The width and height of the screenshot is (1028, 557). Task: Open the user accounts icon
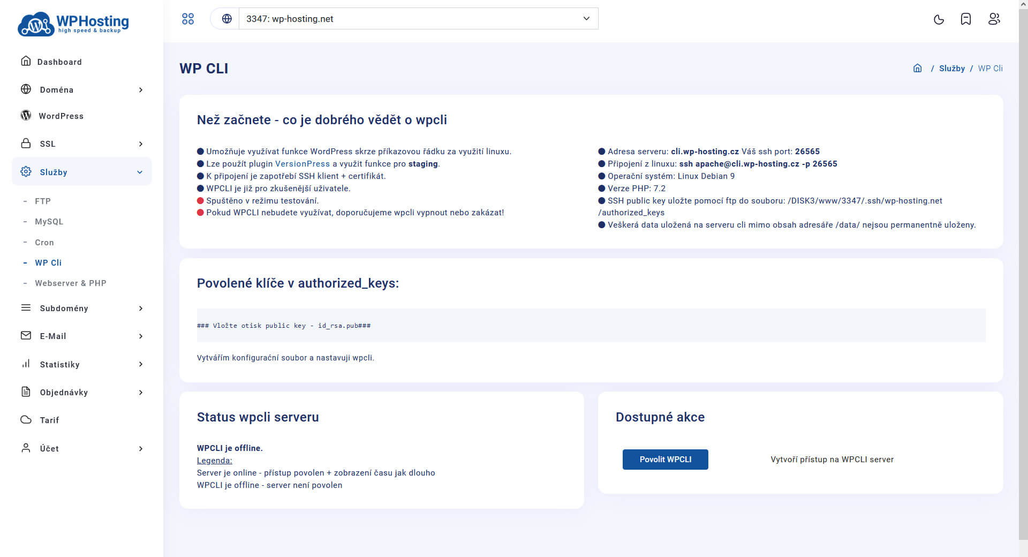994,19
